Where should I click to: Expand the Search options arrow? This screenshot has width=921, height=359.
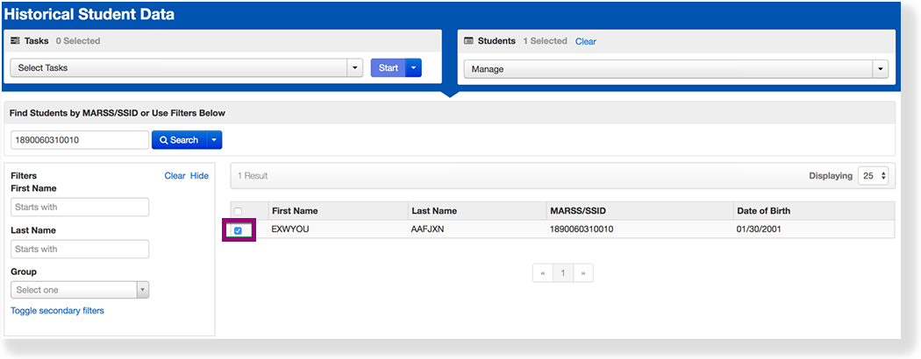tap(213, 140)
